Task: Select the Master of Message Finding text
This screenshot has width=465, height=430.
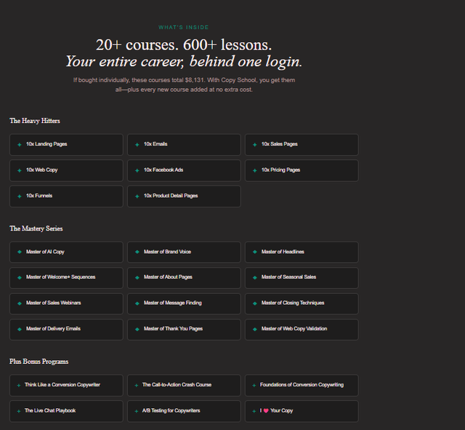Action: click(173, 303)
